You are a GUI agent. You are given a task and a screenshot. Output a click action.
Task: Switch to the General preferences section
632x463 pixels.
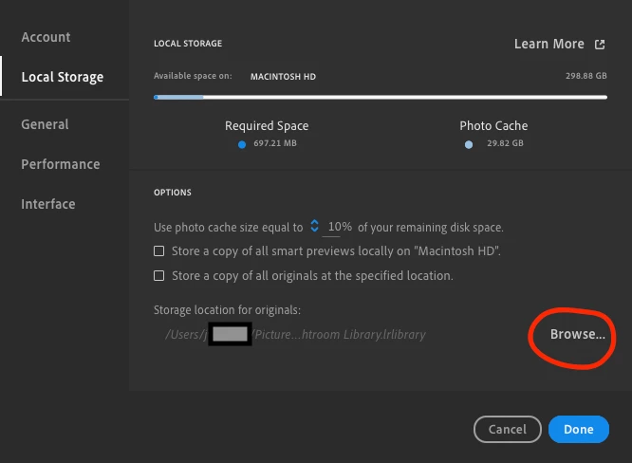45,124
